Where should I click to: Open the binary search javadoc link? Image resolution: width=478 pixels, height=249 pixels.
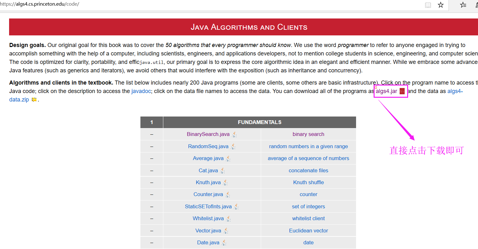308,134
